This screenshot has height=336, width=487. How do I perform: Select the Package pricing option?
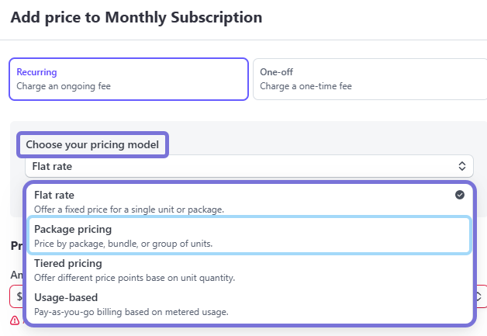(73, 230)
